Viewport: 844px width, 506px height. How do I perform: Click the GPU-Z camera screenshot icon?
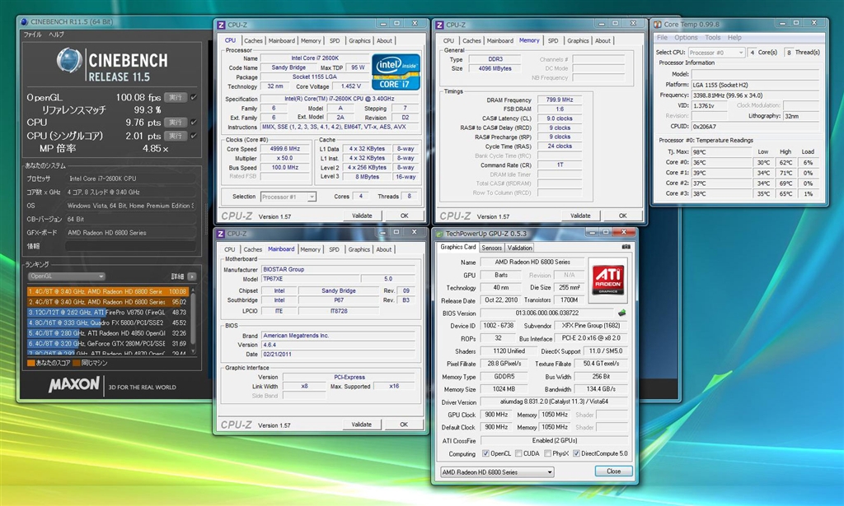pos(626,247)
